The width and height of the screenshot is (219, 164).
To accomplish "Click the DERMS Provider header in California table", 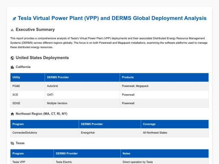I will click(82, 77).
